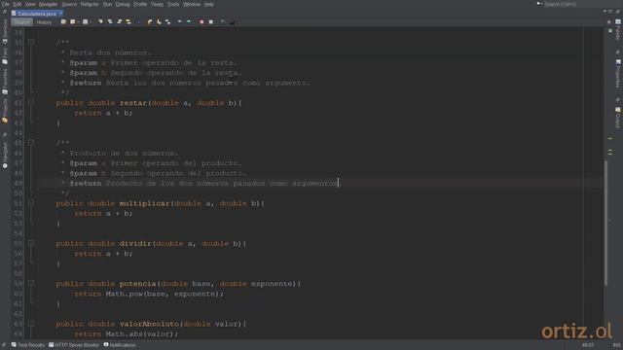Open the Files side panel
This screenshot has height=350, width=623.
[5, 56]
